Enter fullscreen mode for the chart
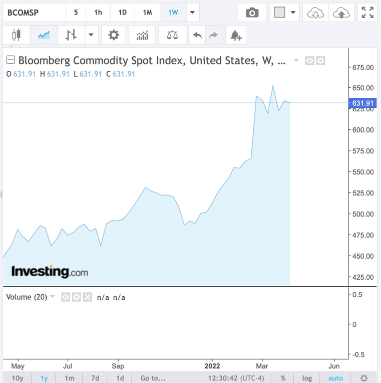Viewport: 381px width, 383px height. coord(367,13)
